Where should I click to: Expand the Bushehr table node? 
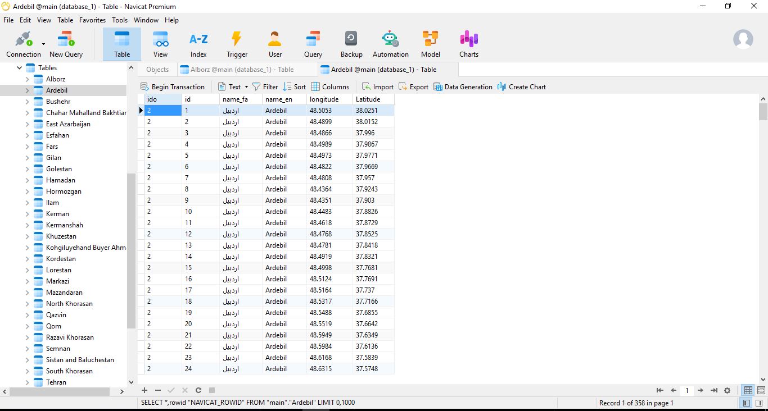27,102
